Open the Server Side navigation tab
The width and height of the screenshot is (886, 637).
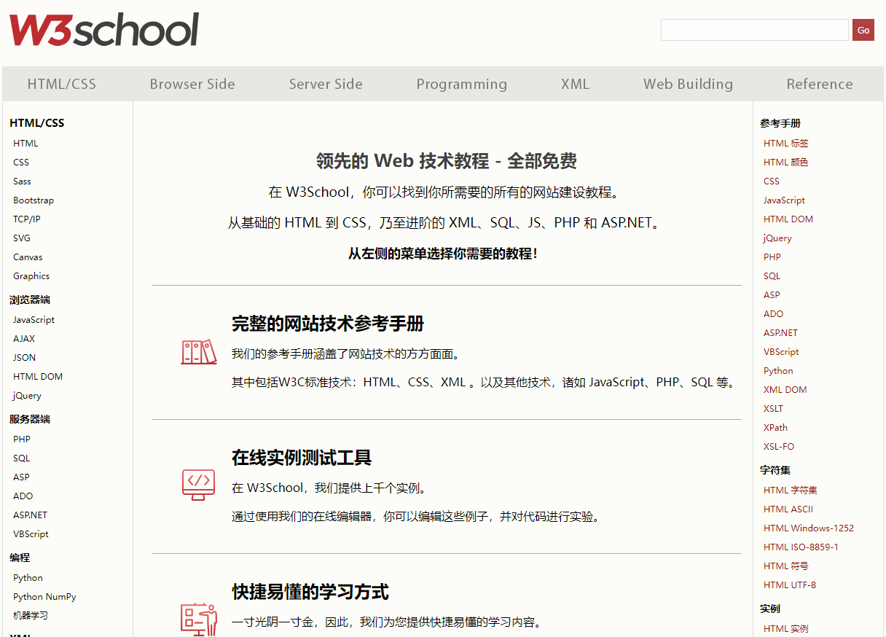326,84
